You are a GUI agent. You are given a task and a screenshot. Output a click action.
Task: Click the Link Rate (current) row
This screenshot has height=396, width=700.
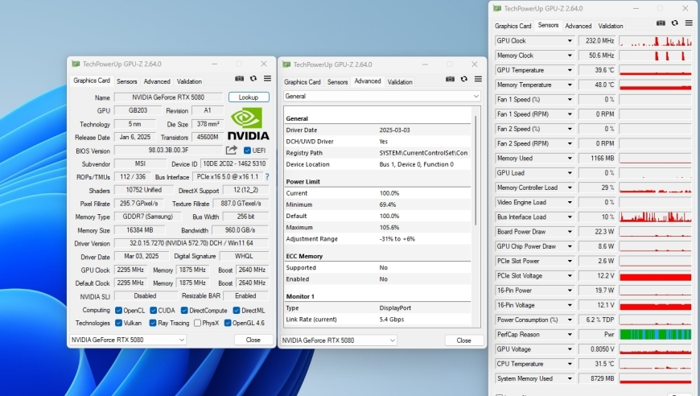click(x=377, y=320)
